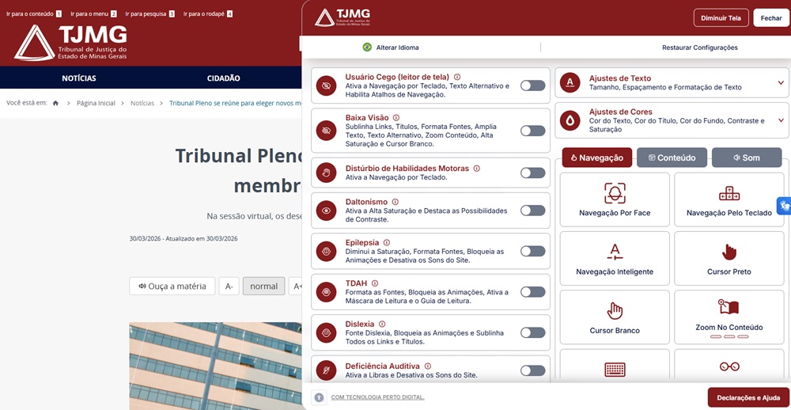Click the Navegação Por Face icon
The height and width of the screenshot is (410, 791).
point(615,192)
